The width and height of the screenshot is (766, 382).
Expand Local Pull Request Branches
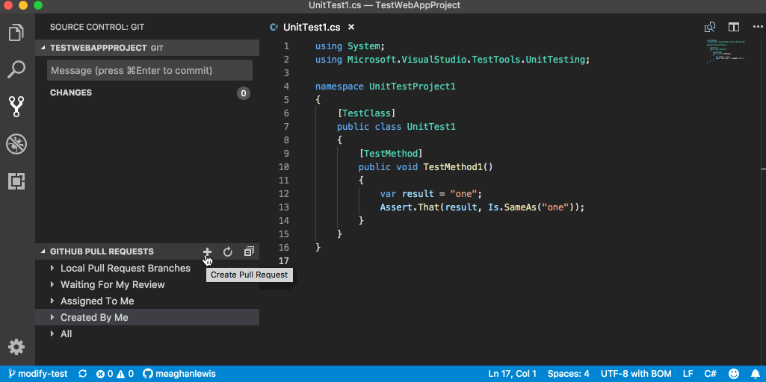(x=125, y=269)
